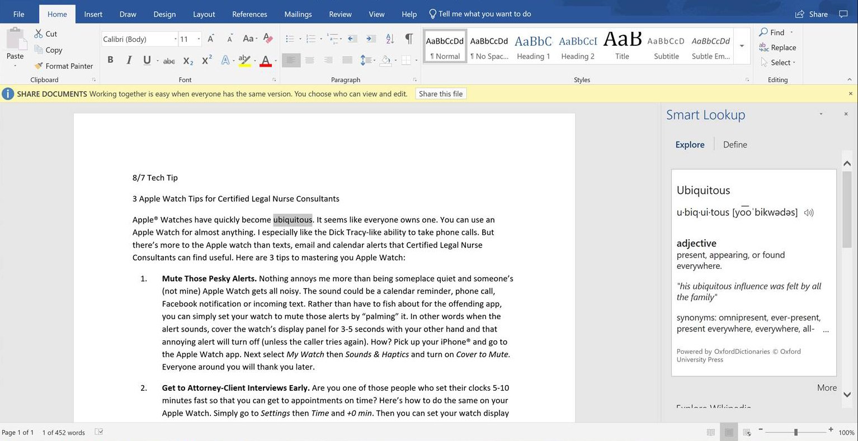Open the comments icon beside Share

tap(843, 14)
